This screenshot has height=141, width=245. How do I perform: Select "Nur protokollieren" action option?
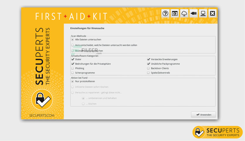pos(72,81)
